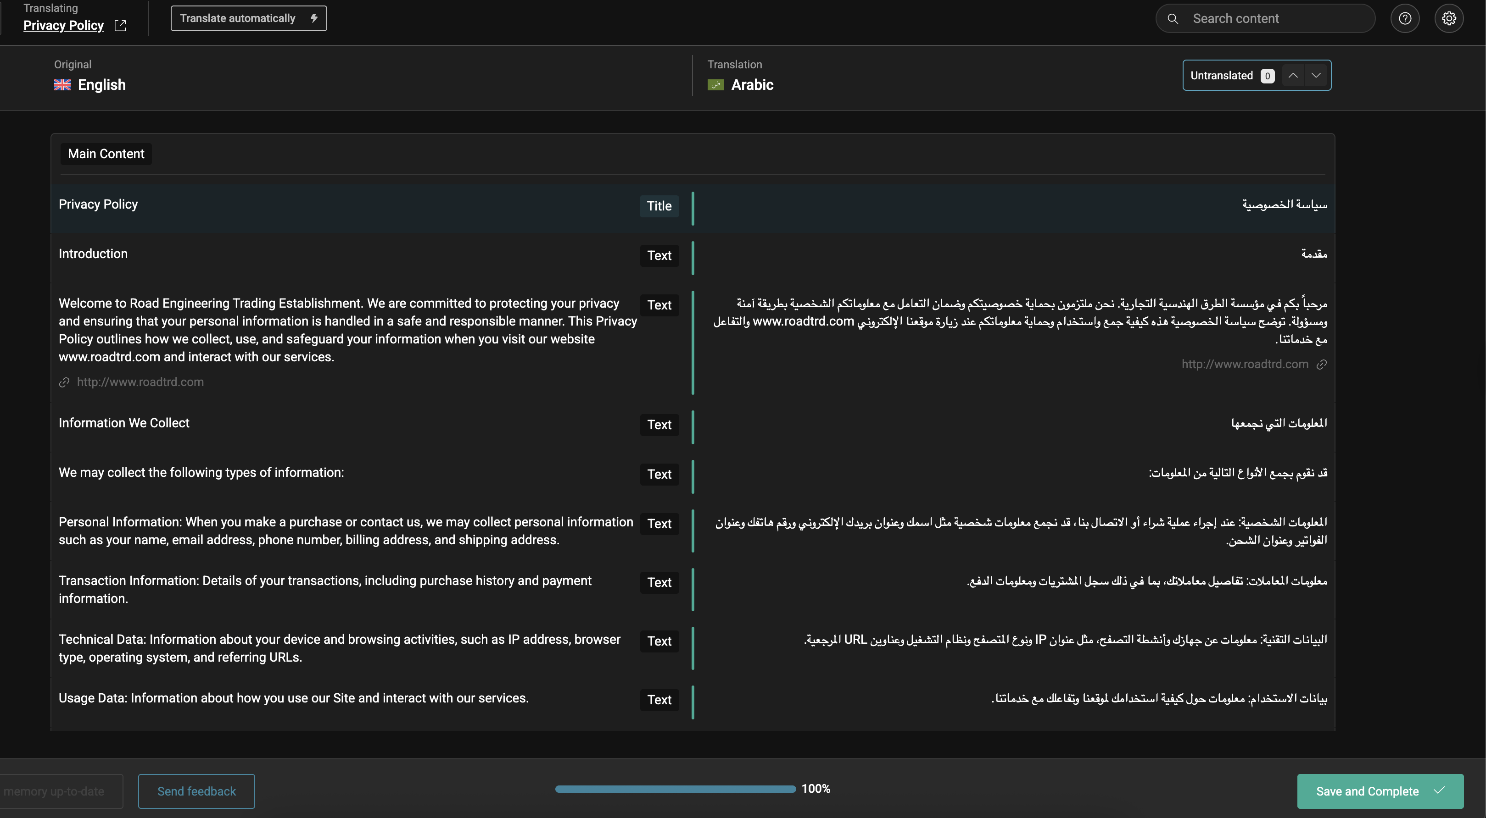Select the Title tag on first row
Image resolution: width=1486 pixels, height=818 pixels.
click(x=659, y=206)
